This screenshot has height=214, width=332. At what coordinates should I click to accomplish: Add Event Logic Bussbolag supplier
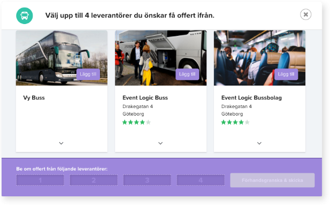point(286,74)
